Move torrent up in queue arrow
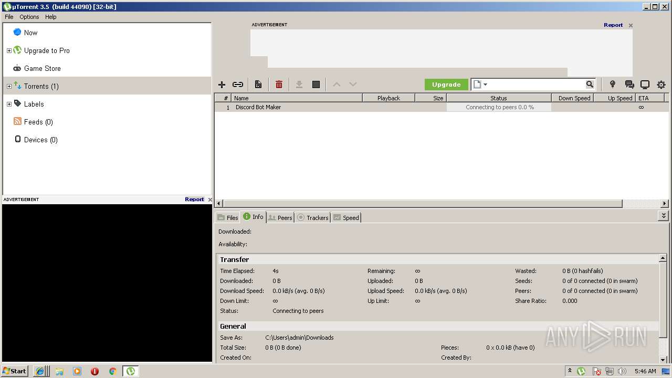672x378 pixels. pos(337,85)
